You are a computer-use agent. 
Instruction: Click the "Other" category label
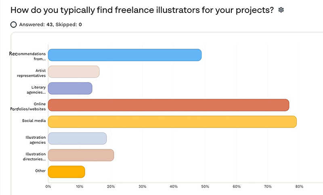(x=40, y=171)
